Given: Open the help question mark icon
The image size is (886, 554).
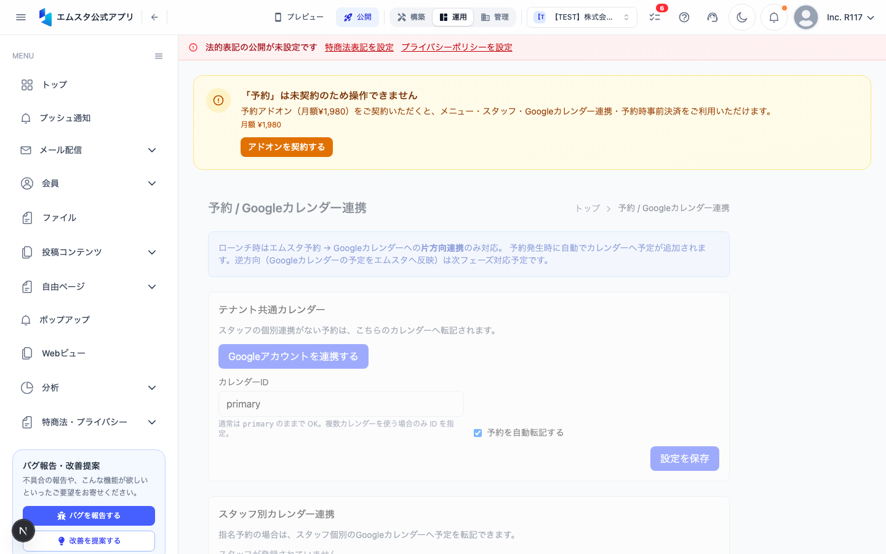Looking at the screenshot, I should [x=684, y=17].
